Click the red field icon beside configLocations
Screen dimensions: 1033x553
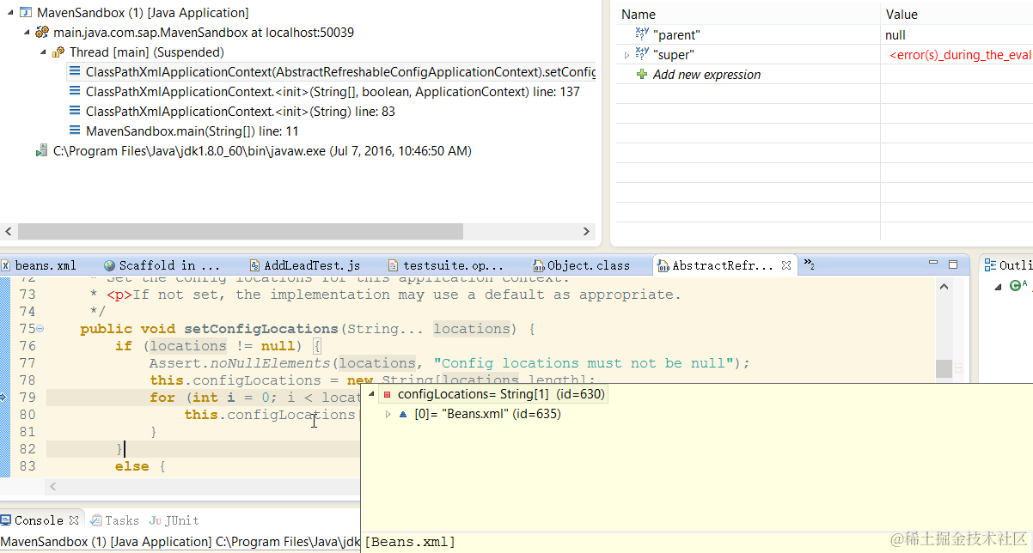click(x=388, y=394)
